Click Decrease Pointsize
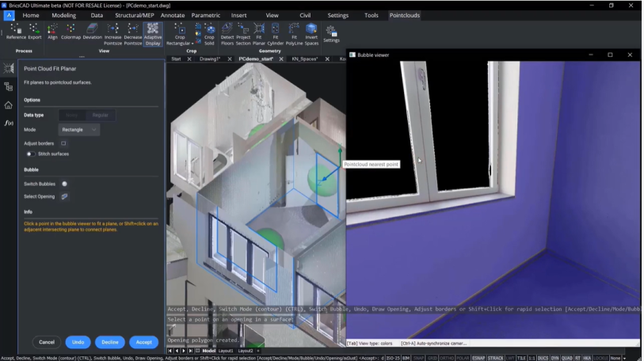This screenshot has height=361, width=644. [132, 35]
